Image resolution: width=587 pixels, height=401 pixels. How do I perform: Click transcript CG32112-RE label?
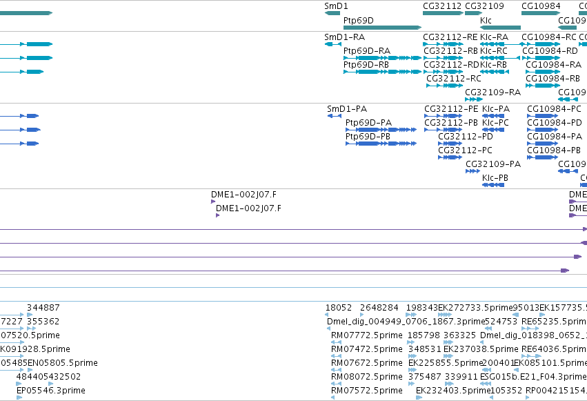[450, 37]
